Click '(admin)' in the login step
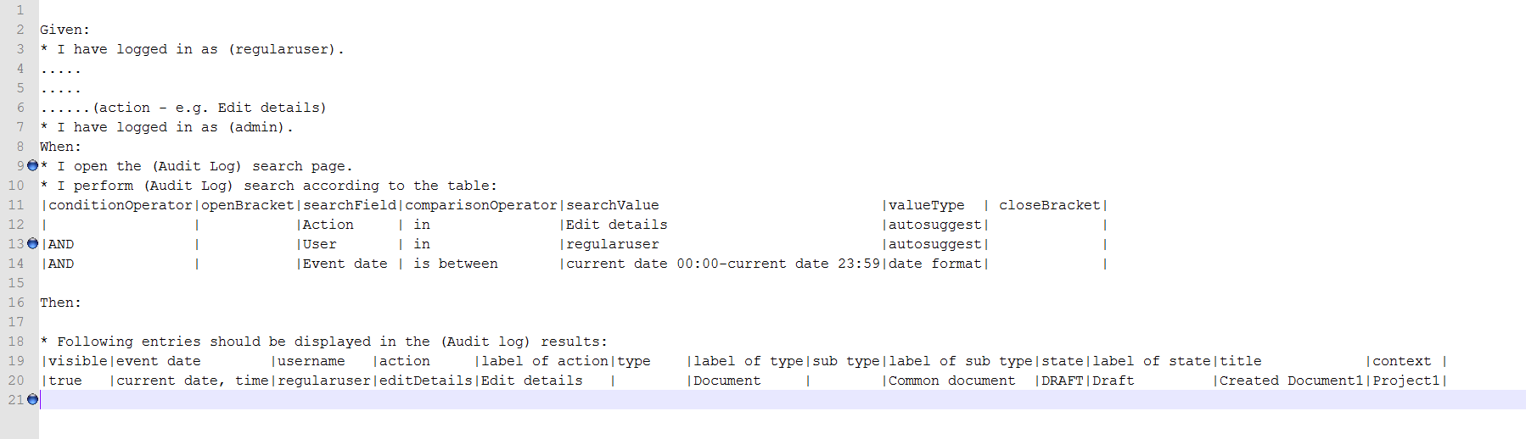The height and width of the screenshot is (439, 1526). coord(256,127)
